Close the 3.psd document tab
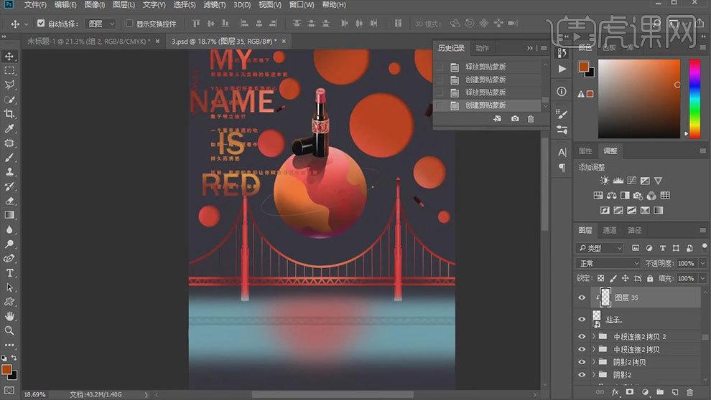Viewport: 711px width, 400px height. coord(284,41)
